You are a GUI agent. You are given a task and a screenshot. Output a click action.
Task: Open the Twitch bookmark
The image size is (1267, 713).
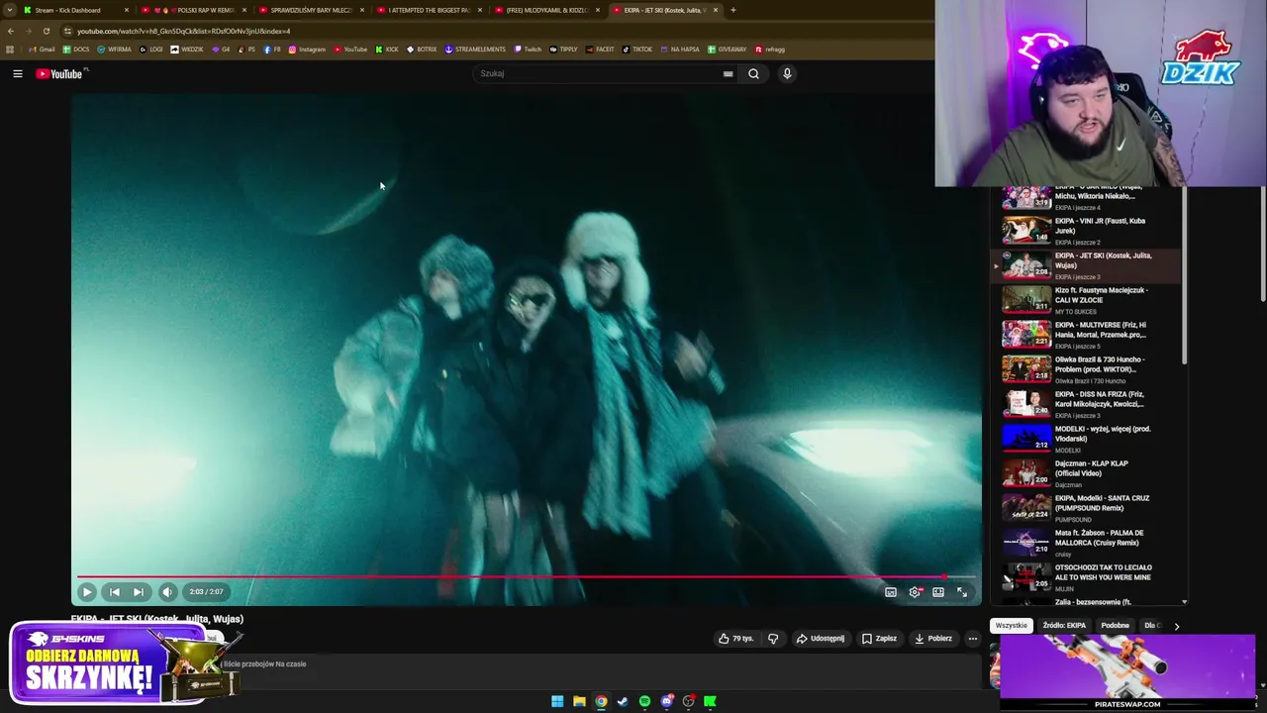coord(528,50)
